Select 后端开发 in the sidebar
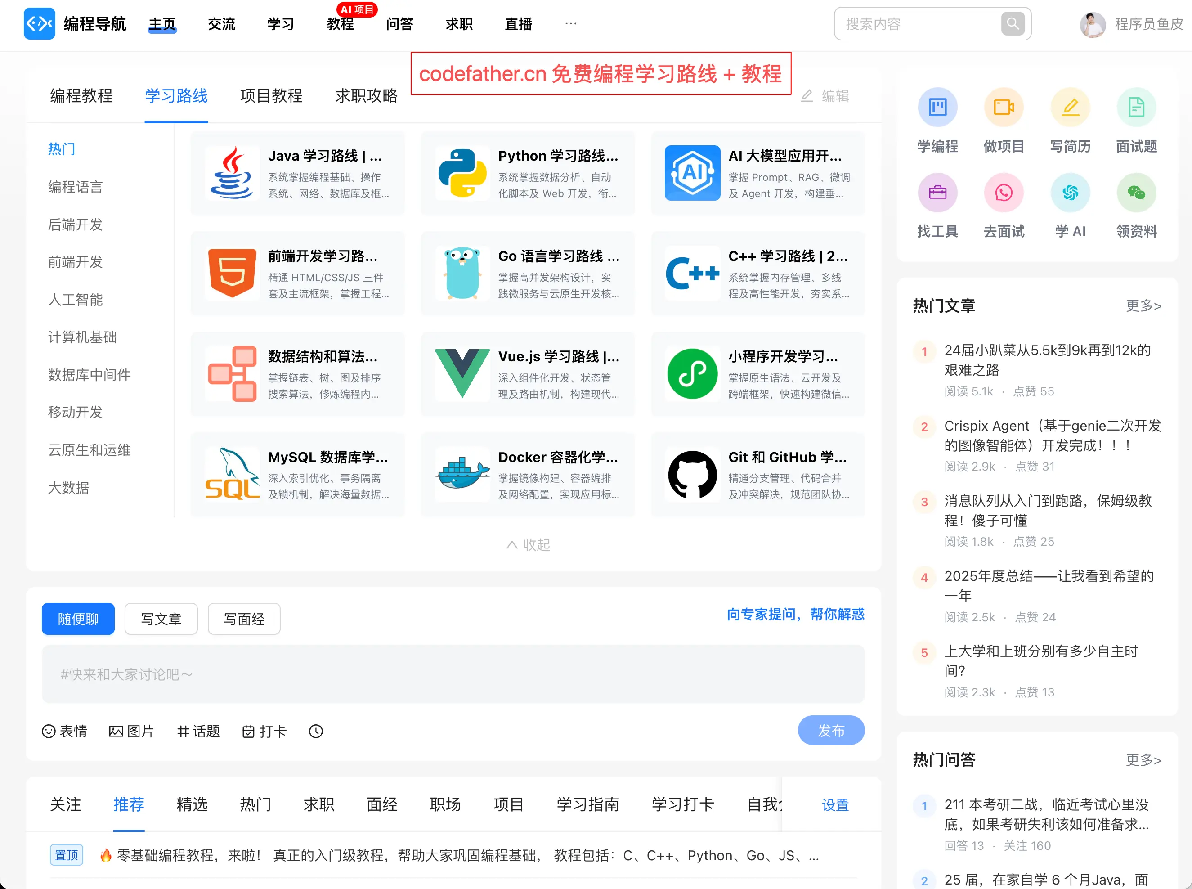1192x889 pixels. (x=75, y=224)
